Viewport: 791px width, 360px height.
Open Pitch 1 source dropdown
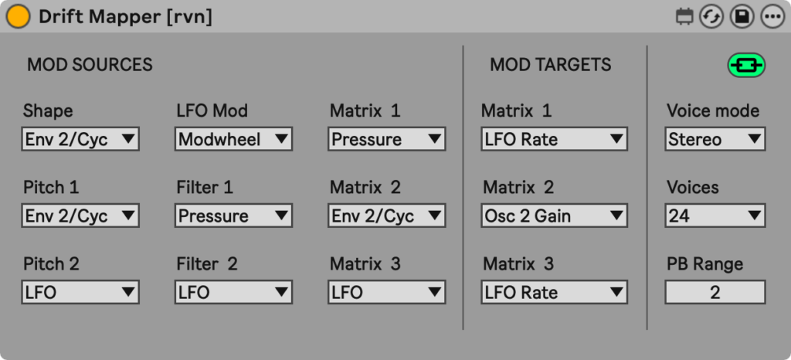coord(80,216)
